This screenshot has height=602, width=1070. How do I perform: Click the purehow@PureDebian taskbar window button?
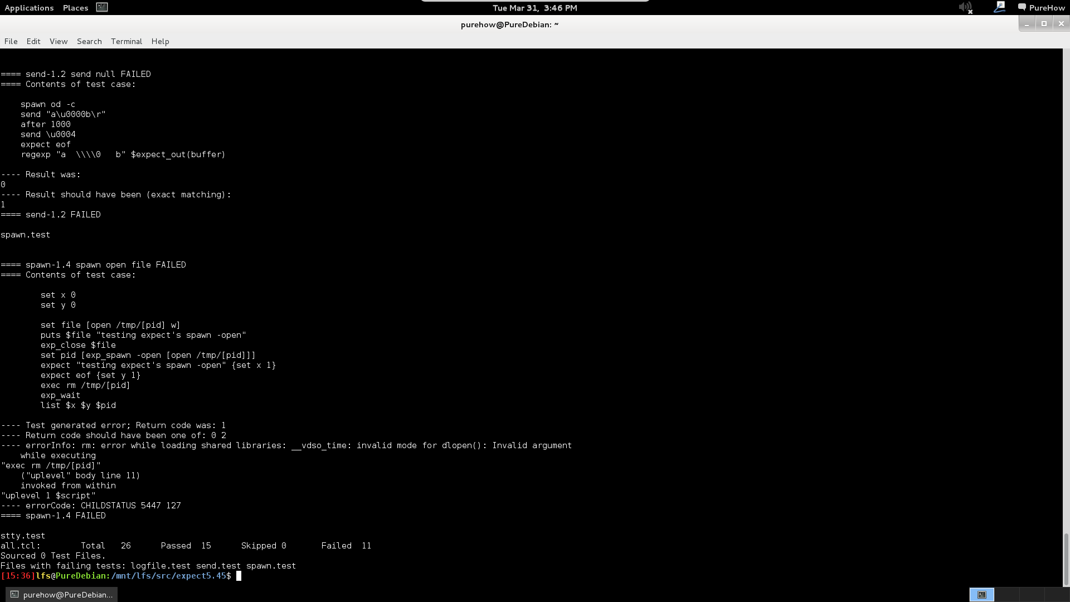tap(62, 595)
